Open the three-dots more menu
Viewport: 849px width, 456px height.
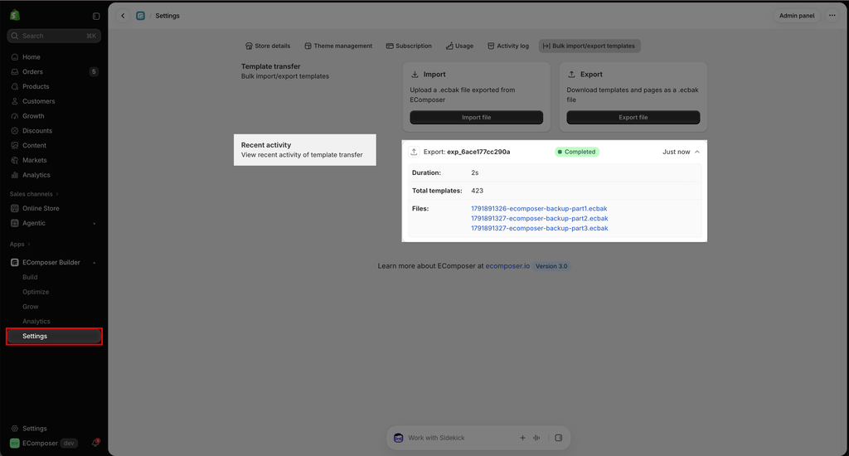click(x=832, y=16)
